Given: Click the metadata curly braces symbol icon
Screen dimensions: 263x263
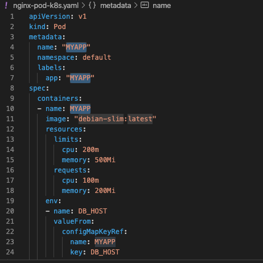Looking at the screenshot, I should pos(92,6).
